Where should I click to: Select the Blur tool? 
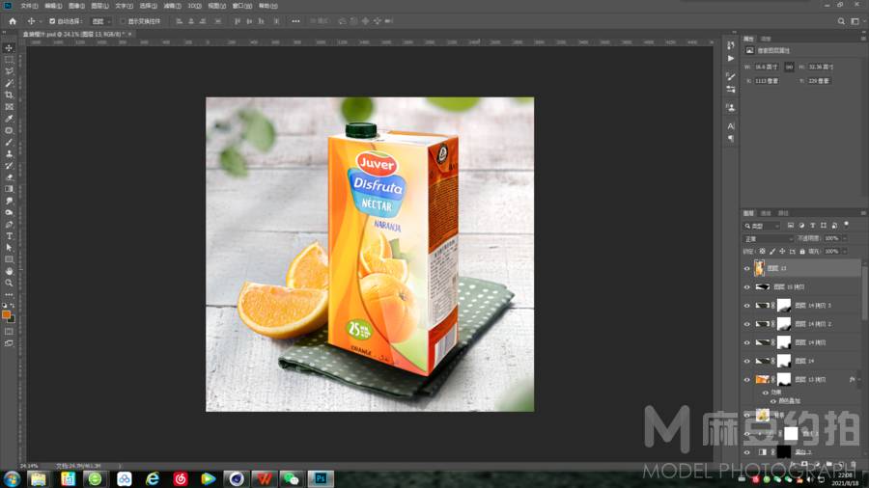pos(9,201)
